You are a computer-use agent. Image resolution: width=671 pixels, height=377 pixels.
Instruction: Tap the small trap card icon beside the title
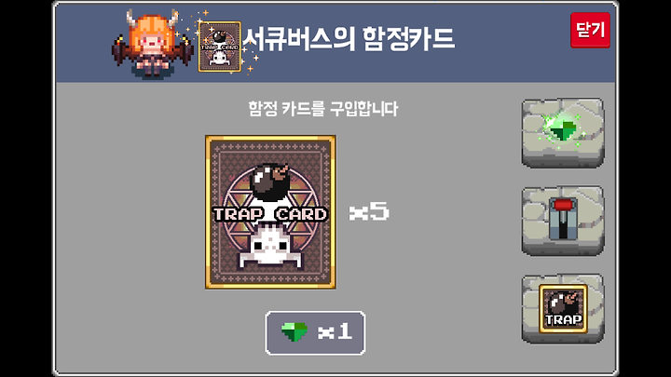[220, 47]
